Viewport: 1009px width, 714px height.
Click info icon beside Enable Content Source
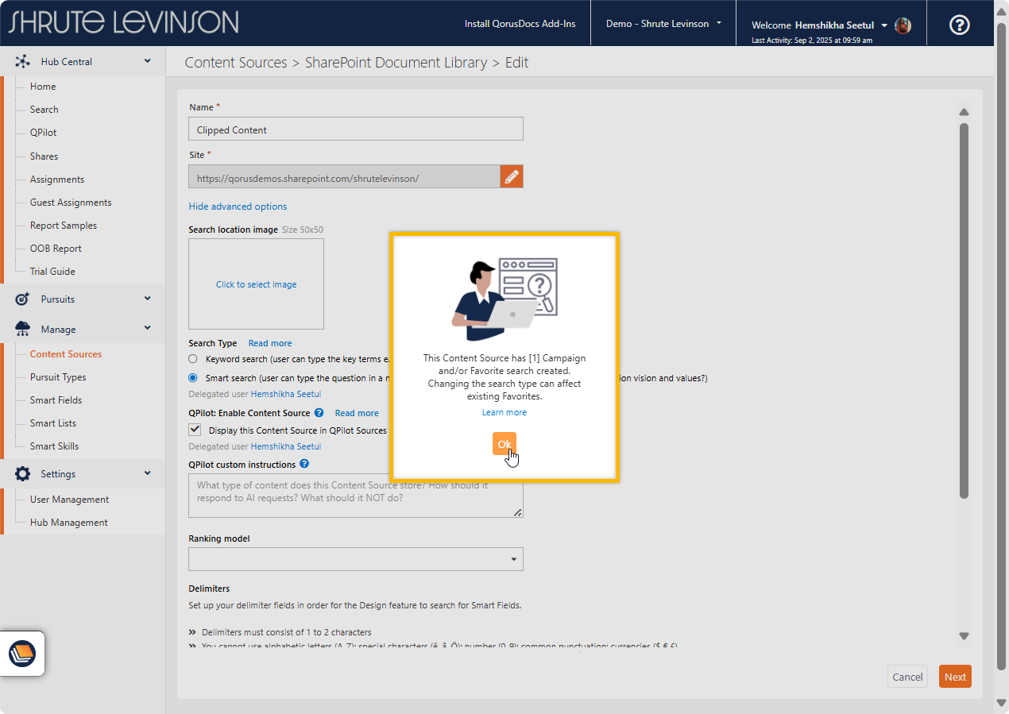pos(319,413)
